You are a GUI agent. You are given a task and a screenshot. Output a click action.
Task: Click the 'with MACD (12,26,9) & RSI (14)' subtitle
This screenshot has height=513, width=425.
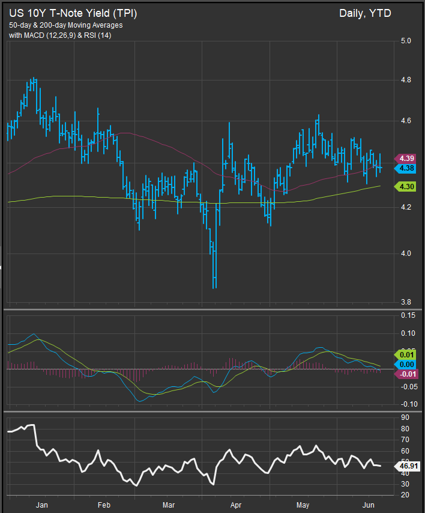pos(60,35)
